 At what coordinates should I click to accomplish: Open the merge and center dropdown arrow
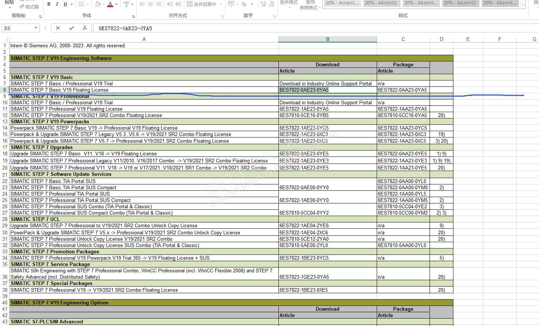click(221, 4)
